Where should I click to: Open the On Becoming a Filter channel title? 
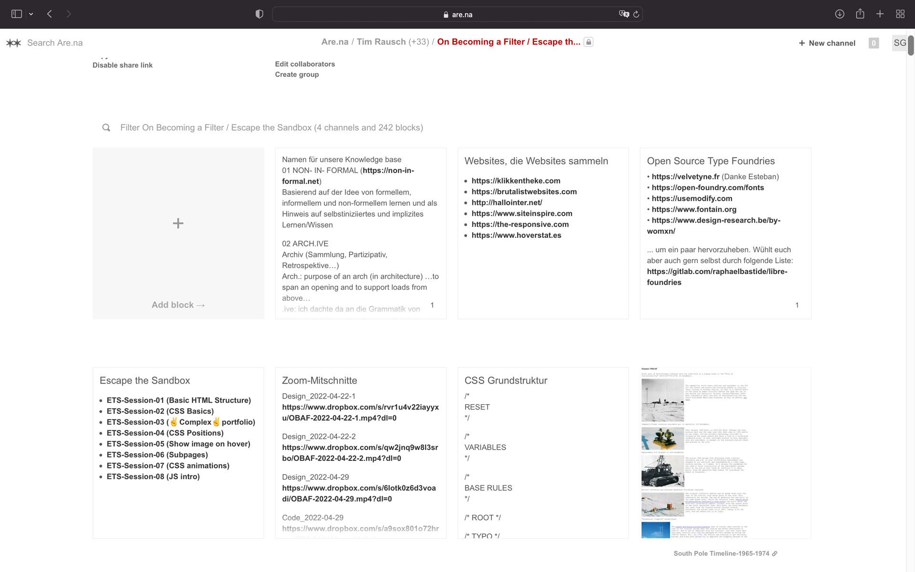pos(508,42)
